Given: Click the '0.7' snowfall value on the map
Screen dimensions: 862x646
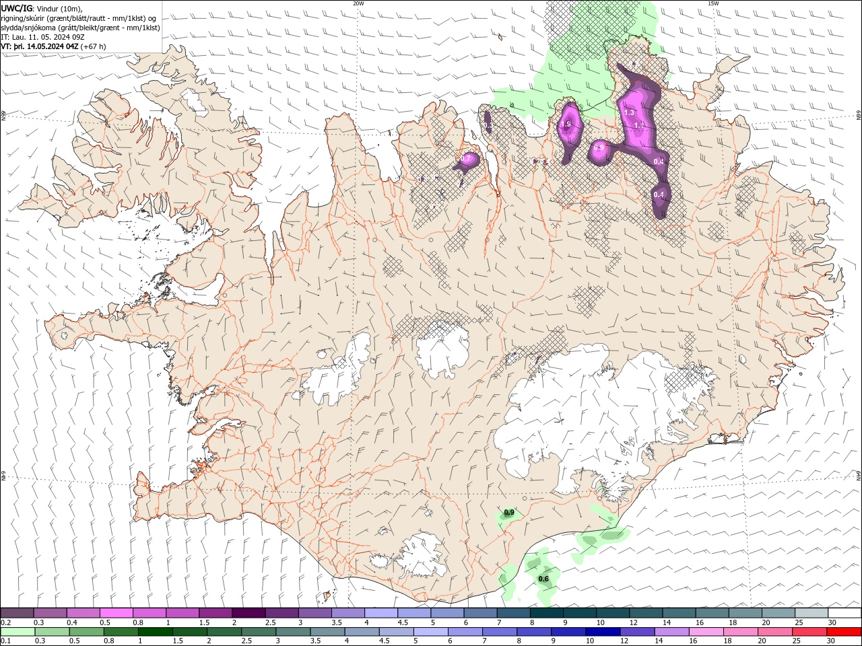Looking at the screenshot, I should (466, 159).
